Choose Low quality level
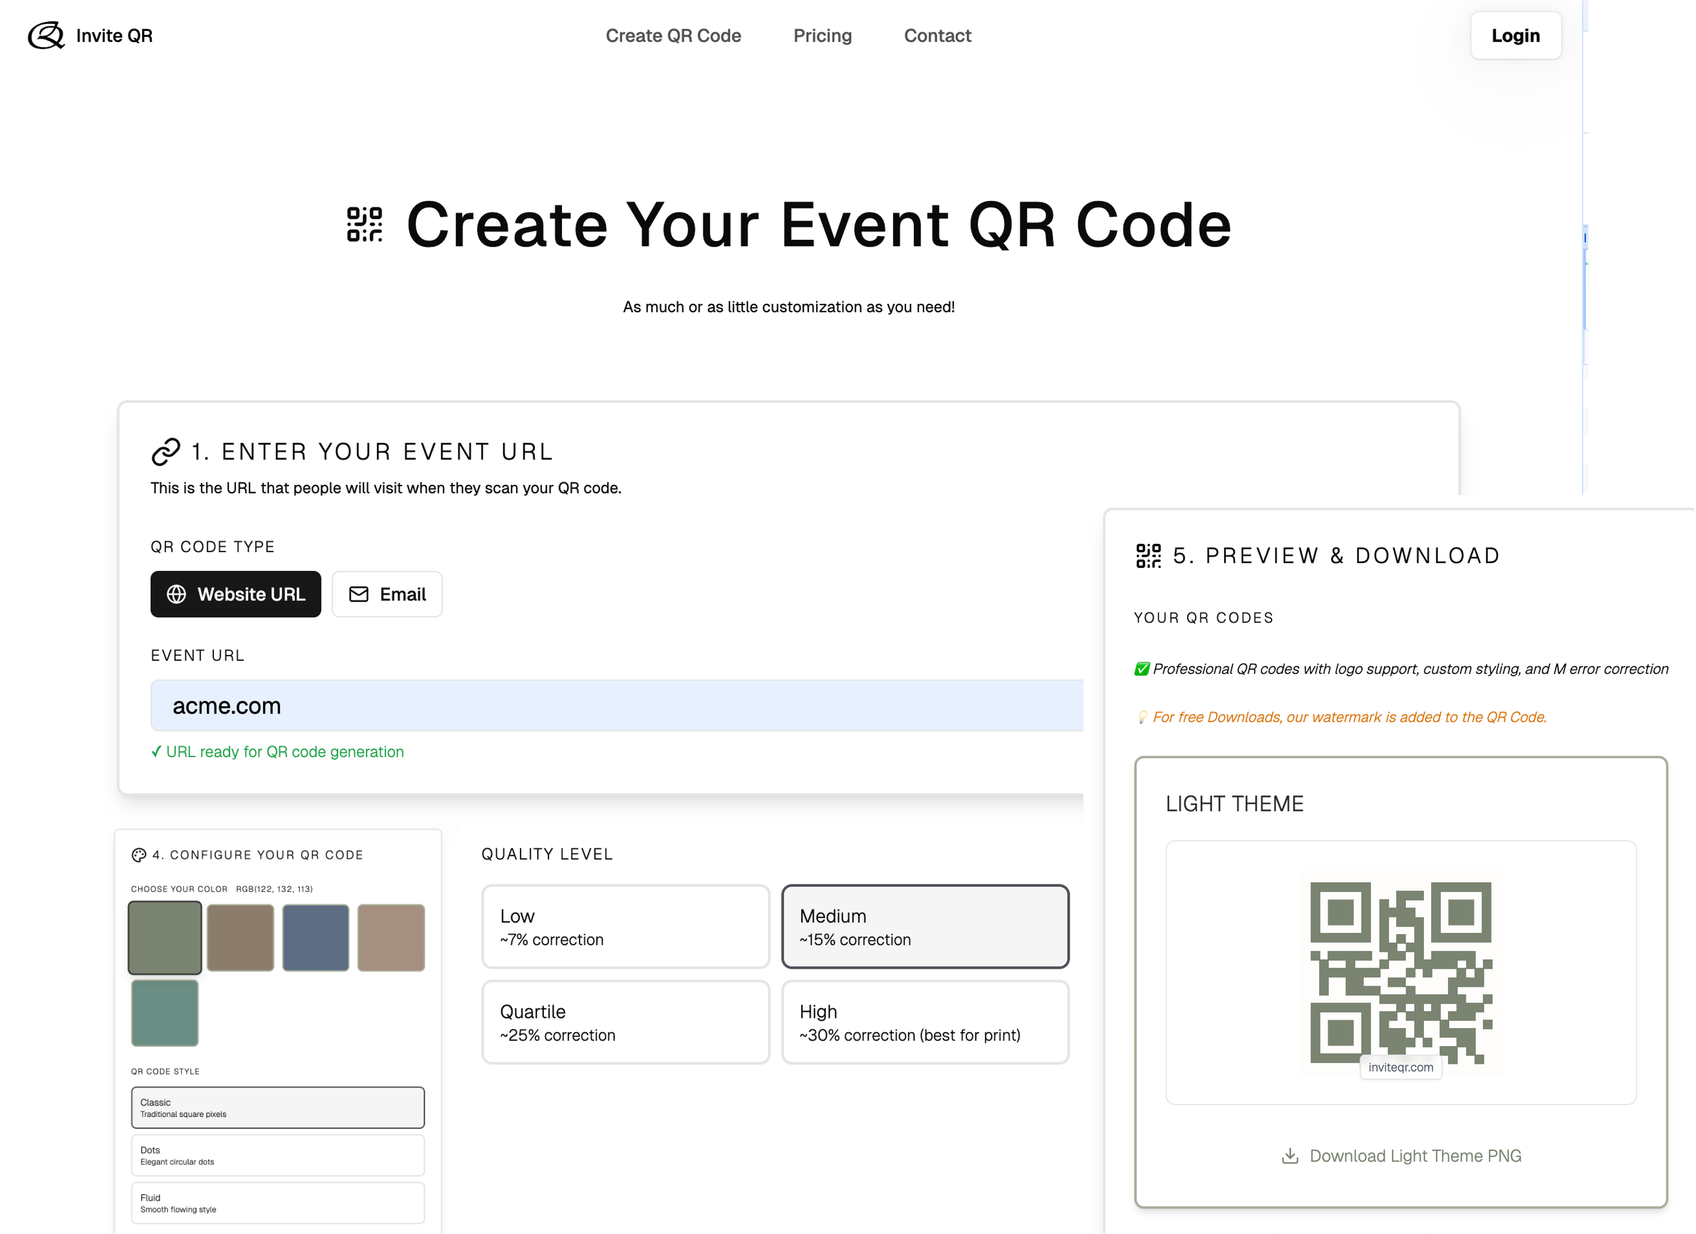The image size is (1696, 1234). [x=626, y=927]
